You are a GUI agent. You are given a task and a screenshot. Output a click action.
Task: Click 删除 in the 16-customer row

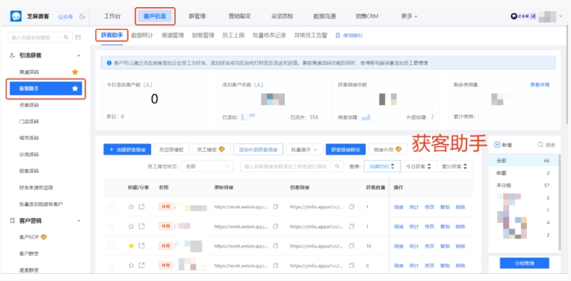pyautogui.click(x=460, y=246)
